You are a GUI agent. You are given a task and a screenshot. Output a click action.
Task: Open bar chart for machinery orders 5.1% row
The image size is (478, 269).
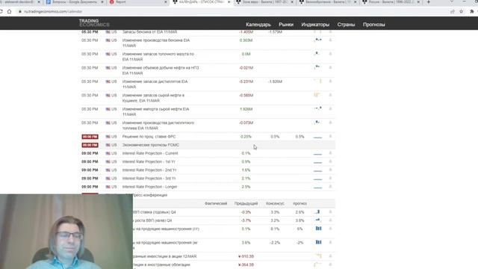tap(318, 229)
